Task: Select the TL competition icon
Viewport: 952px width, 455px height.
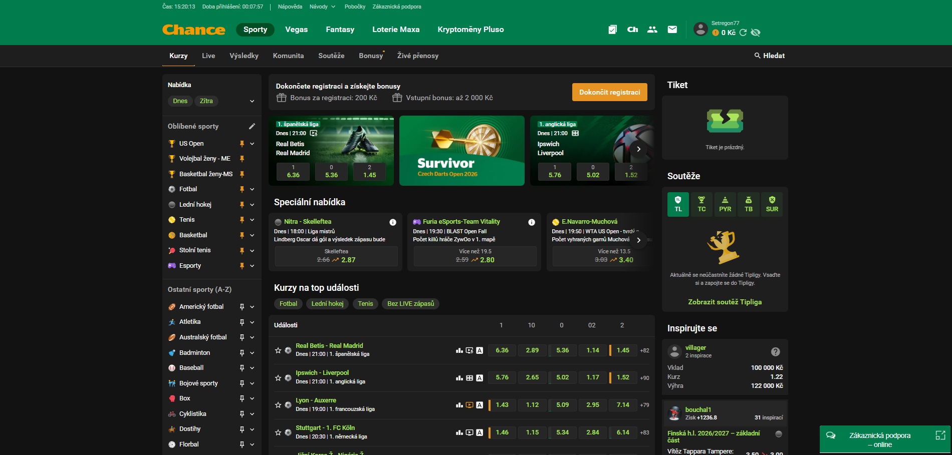Action: pos(678,204)
